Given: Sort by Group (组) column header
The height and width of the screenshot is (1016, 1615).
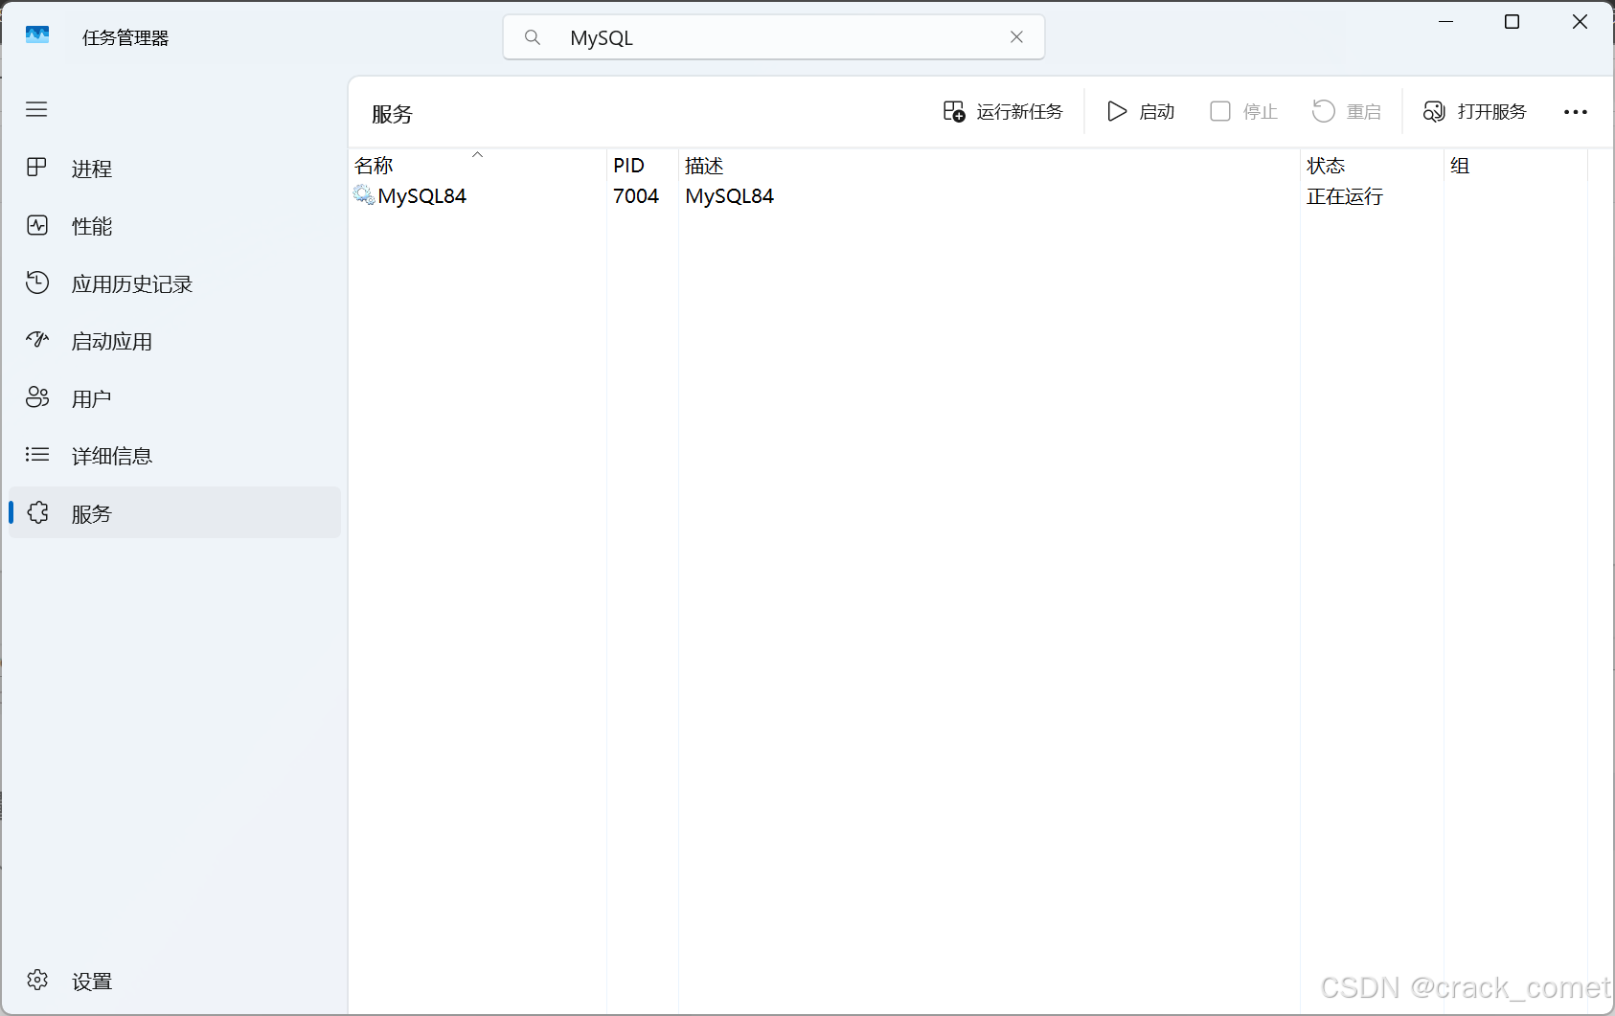Looking at the screenshot, I should click(x=1515, y=165).
